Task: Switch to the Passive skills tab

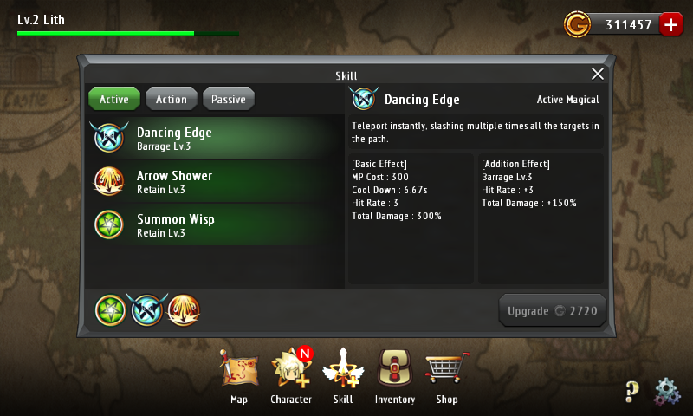Action: coord(229,99)
